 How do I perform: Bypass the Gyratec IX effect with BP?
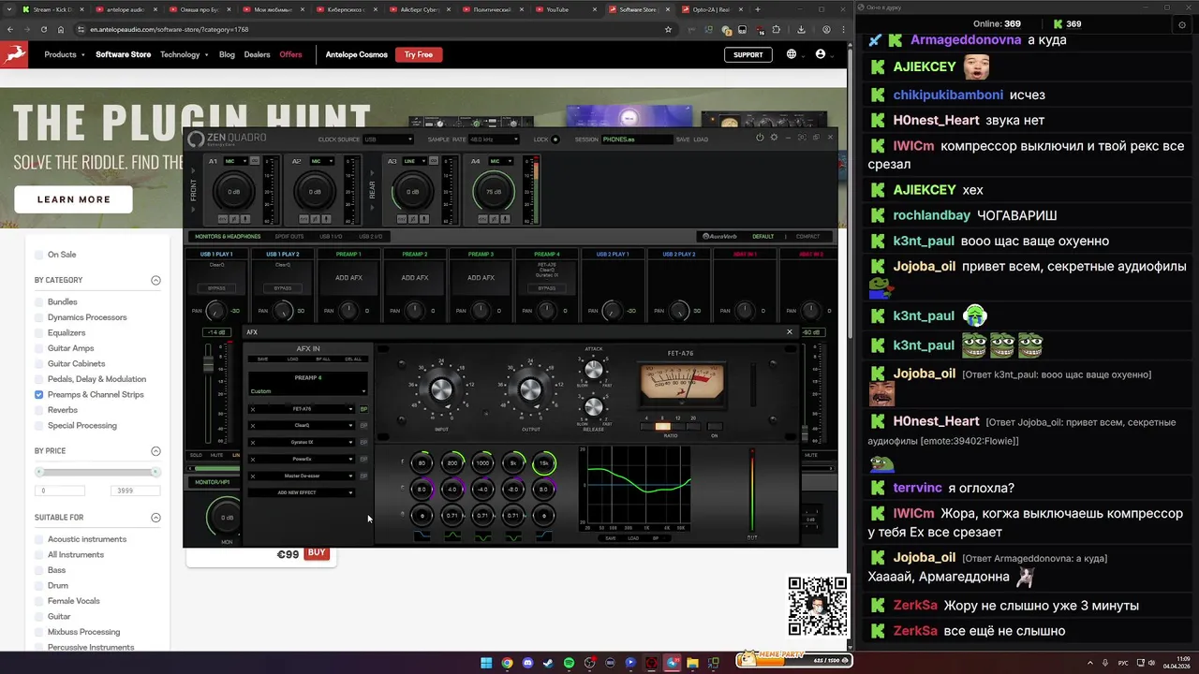click(x=363, y=442)
